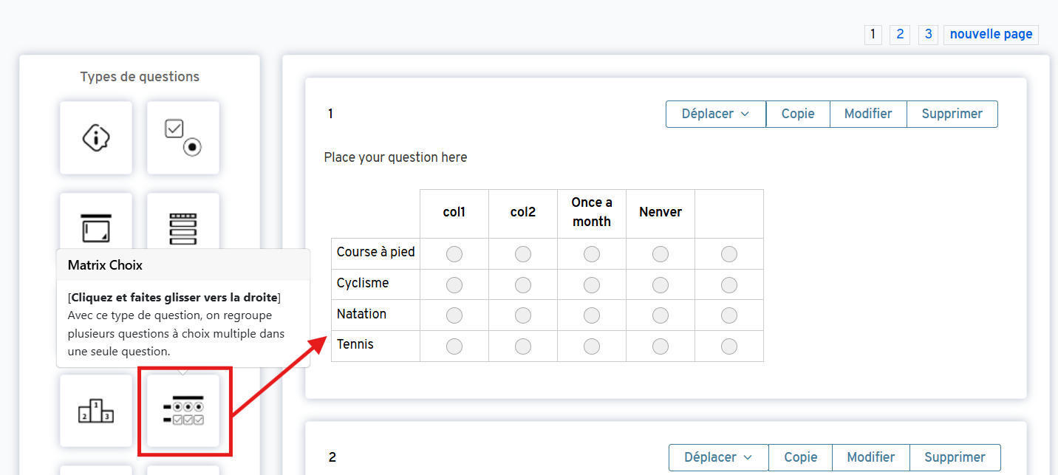Select Natation radio under col2
The image size is (1058, 475).
point(523,315)
